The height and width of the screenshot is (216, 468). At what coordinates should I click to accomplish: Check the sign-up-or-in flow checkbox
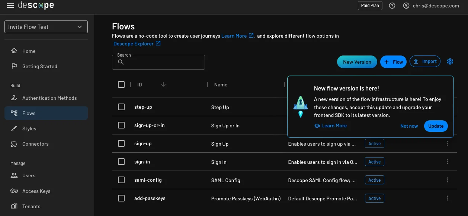click(x=121, y=125)
